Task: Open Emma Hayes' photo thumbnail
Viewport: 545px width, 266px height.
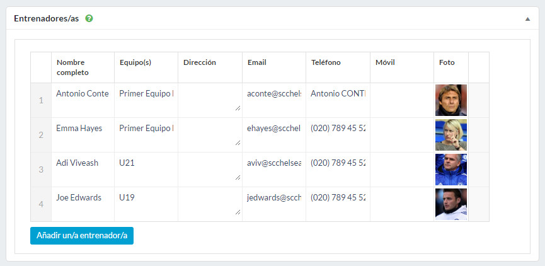Action: point(450,135)
